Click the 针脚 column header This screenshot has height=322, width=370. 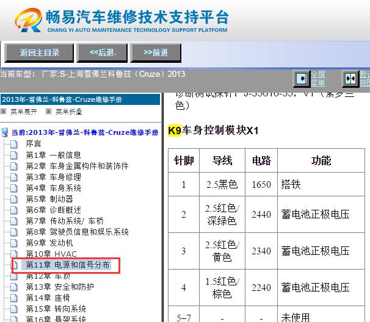(184, 160)
